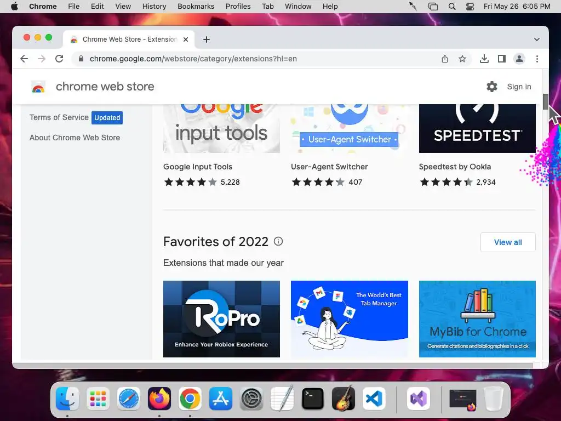Open the Google Input Tools title

[x=197, y=167]
